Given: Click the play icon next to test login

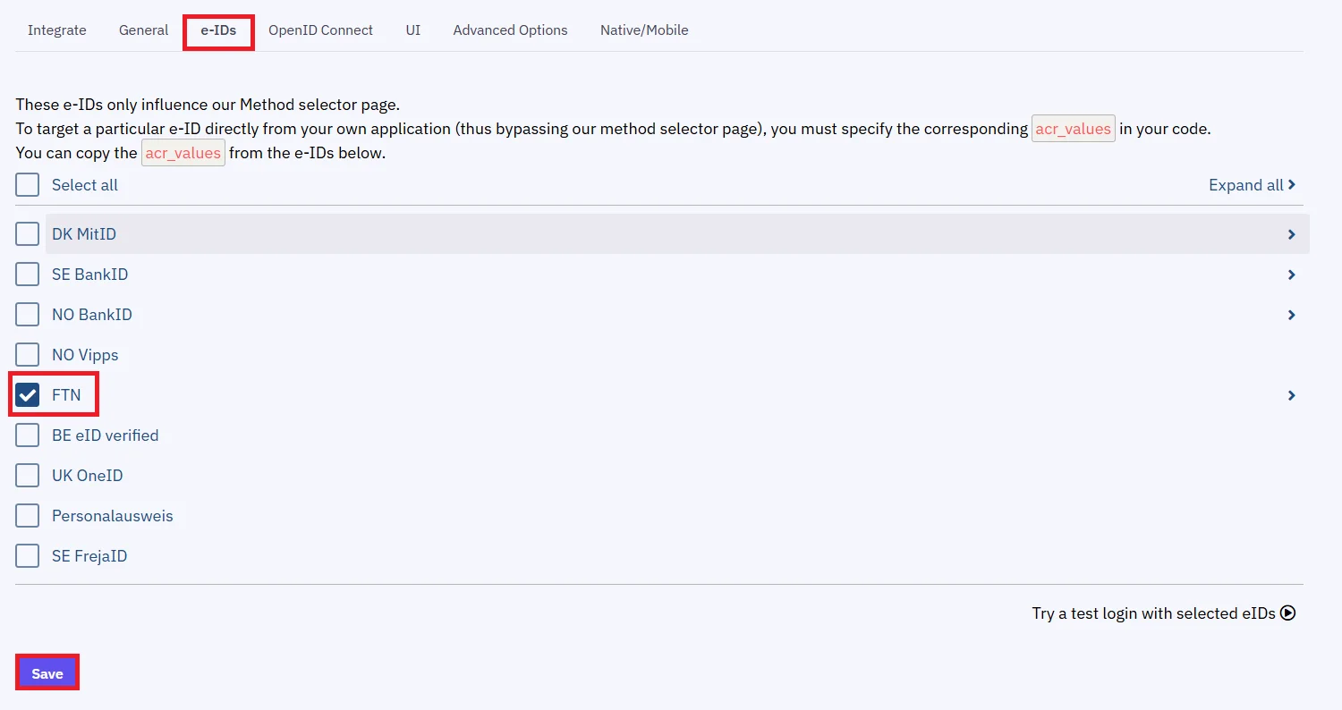Looking at the screenshot, I should coord(1288,613).
